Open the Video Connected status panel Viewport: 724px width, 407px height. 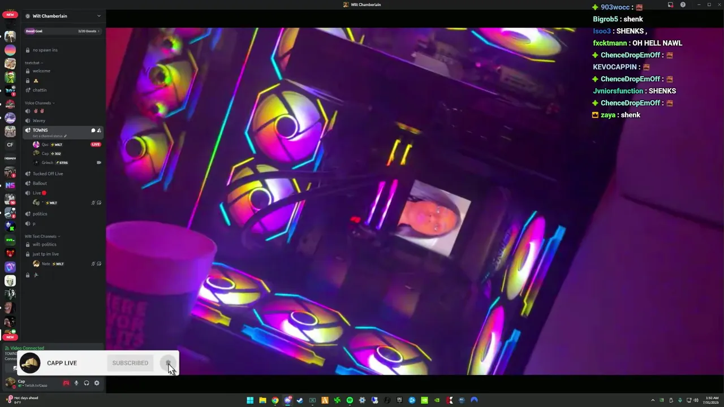click(27, 348)
